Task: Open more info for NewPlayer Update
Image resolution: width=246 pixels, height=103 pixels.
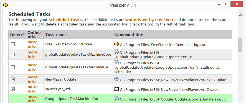Action: (x=32, y=79)
